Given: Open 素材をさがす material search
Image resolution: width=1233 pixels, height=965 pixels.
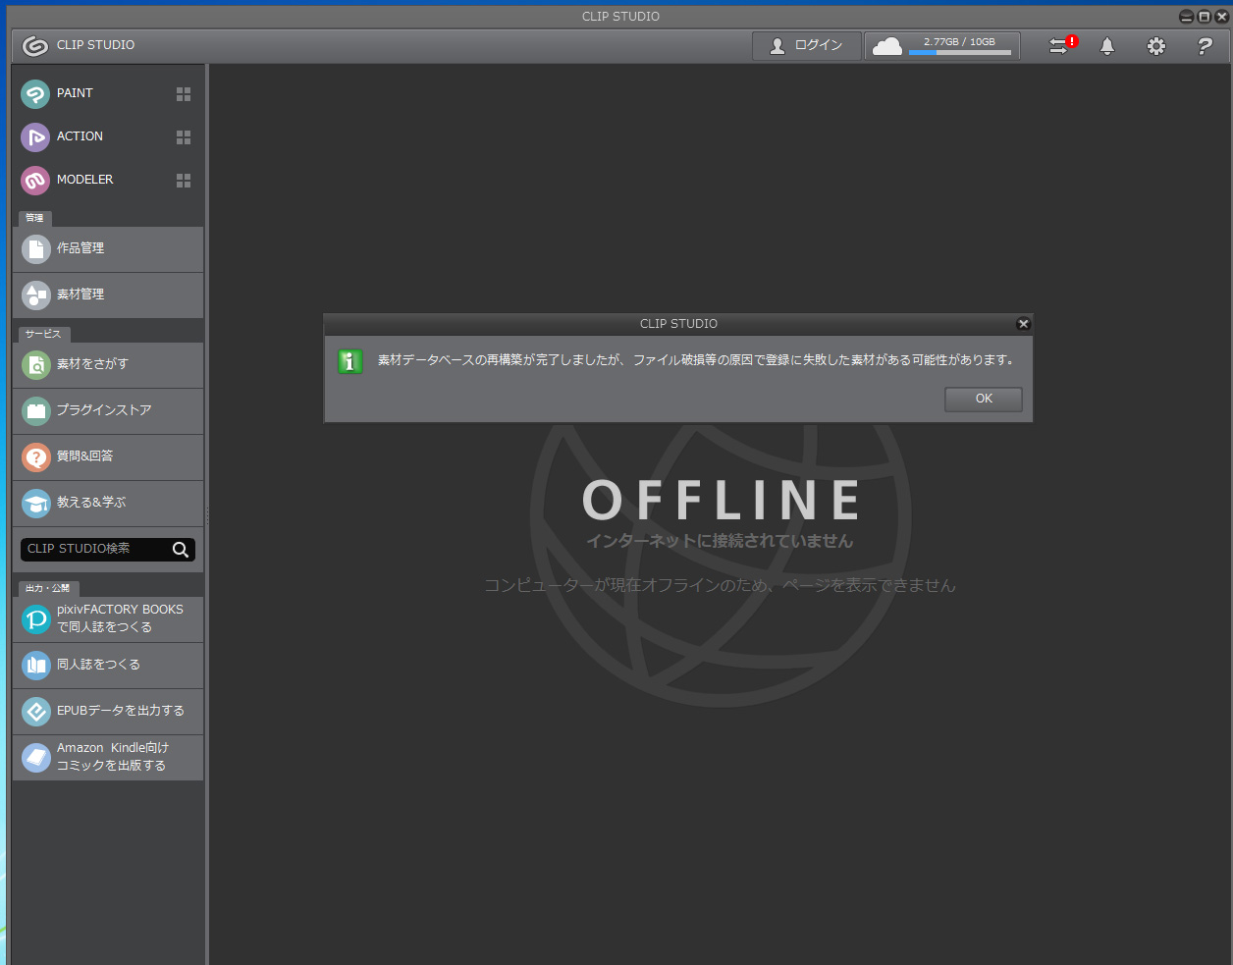Looking at the screenshot, I should (108, 364).
